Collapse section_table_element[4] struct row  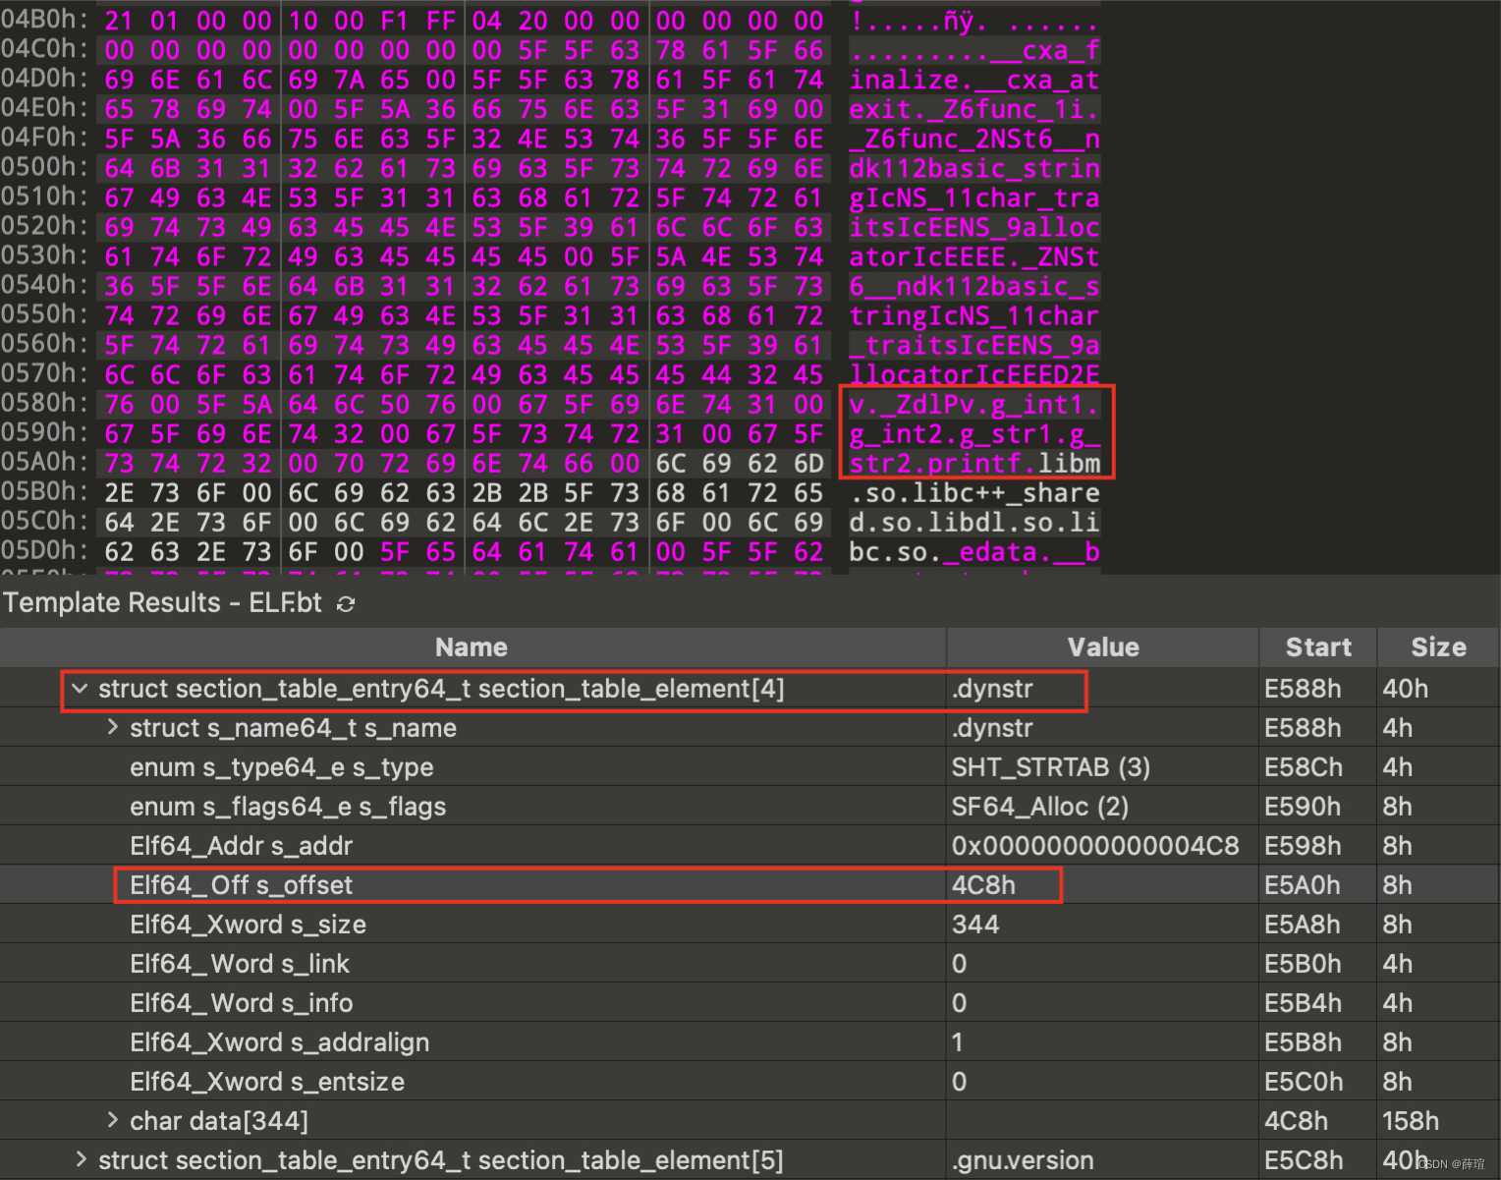pyautogui.click(x=80, y=689)
